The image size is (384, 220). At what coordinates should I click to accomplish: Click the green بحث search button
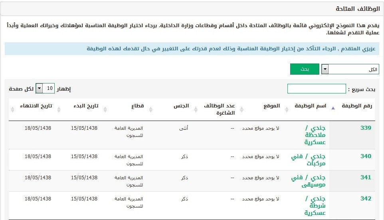pyautogui.click(x=305, y=69)
